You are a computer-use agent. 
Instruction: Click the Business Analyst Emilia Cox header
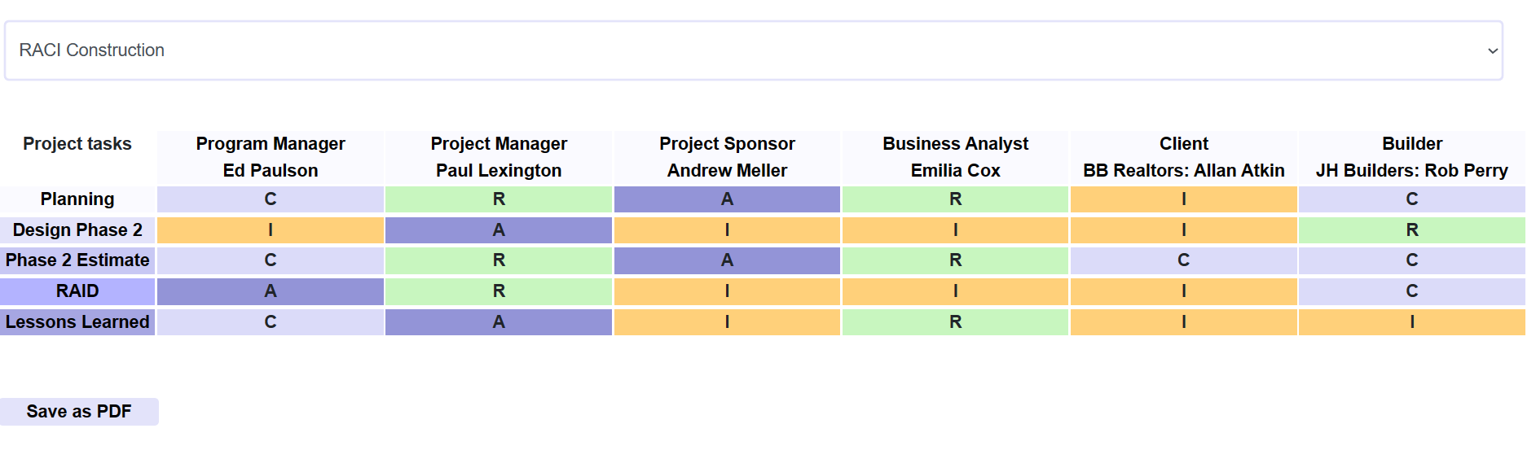tap(955, 157)
